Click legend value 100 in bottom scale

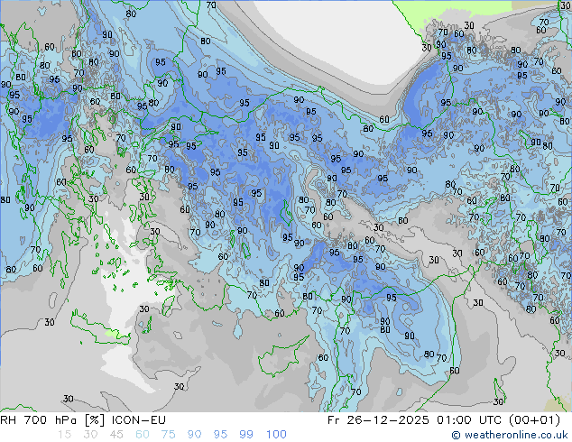coord(276,435)
